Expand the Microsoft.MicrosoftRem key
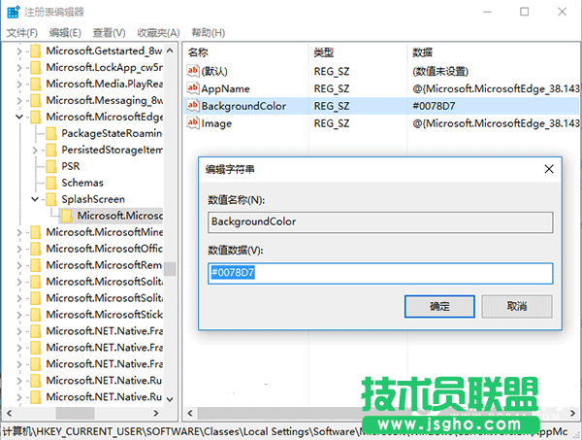Image resolution: width=582 pixels, height=440 pixels. (19, 265)
